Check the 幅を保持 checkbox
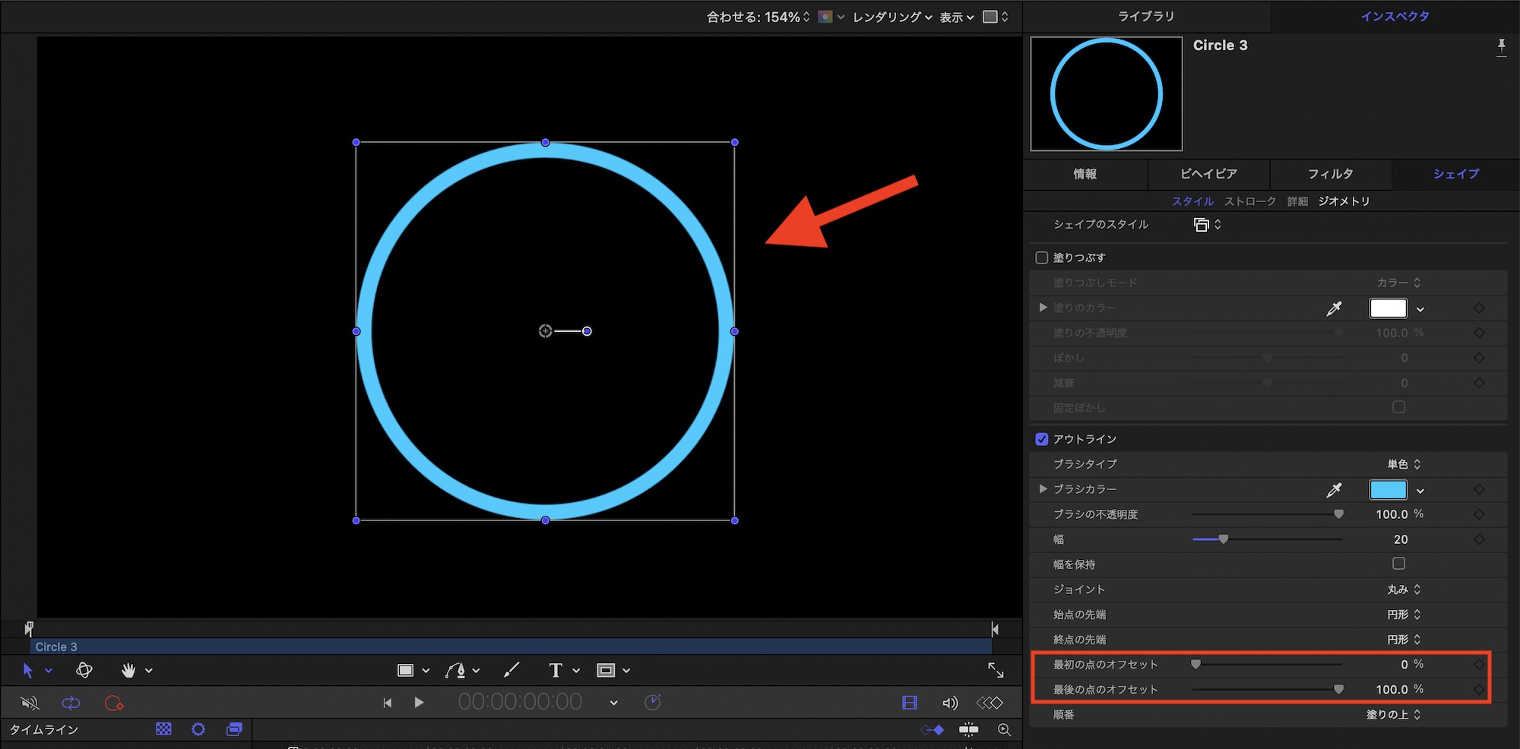The width and height of the screenshot is (1520, 749). (x=1398, y=564)
